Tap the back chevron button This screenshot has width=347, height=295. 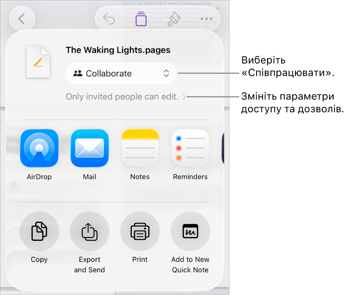pyautogui.click(x=22, y=19)
